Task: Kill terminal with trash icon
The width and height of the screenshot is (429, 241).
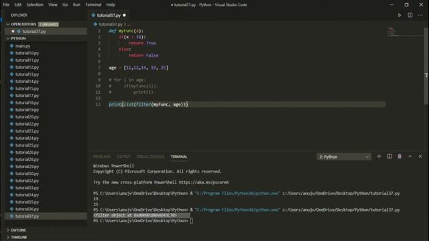Action: point(400,156)
